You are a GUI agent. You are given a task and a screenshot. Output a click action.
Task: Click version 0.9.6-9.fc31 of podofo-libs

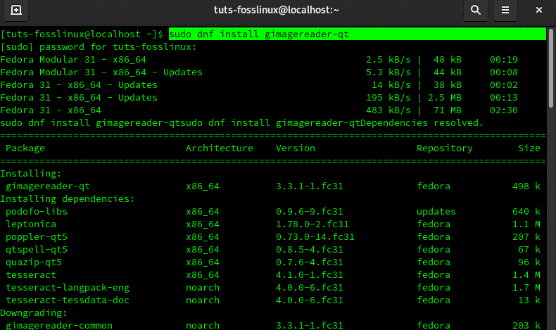[310, 212]
